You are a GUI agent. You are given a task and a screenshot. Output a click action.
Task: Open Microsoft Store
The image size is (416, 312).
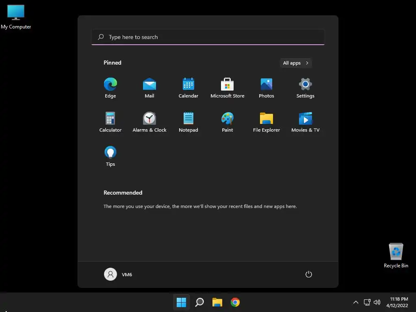click(x=227, y=88)
